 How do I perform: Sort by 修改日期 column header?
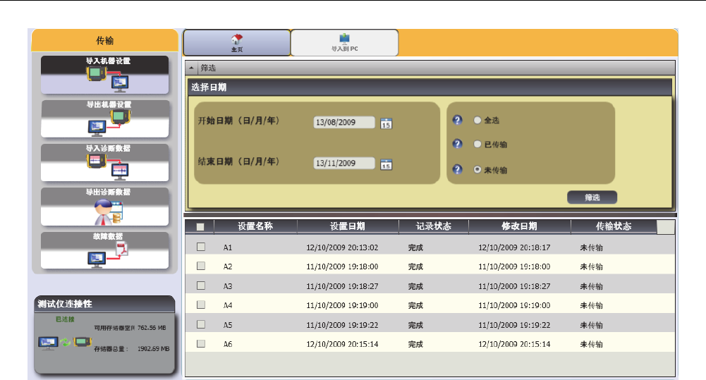pyautogui.click(x=520, y=226)
